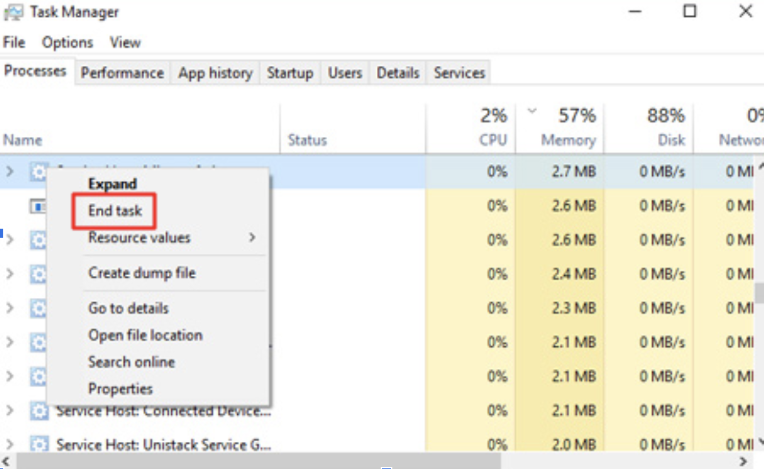The width and height of the screenshot is (764, 469).
Task: Open the App history tab
Action: tap(215, 72)
